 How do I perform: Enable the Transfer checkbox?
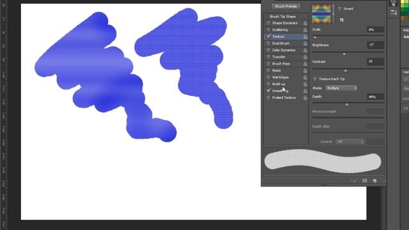(268, 57)
